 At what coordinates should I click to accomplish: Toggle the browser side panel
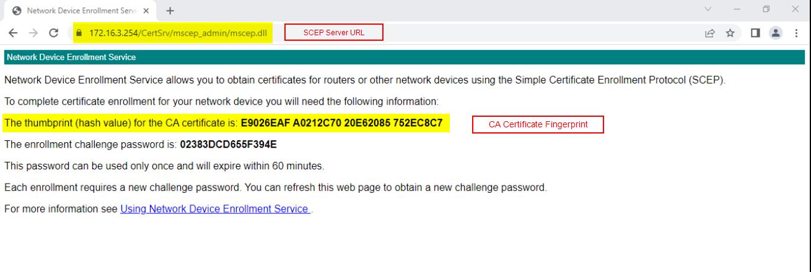(755, 33)
